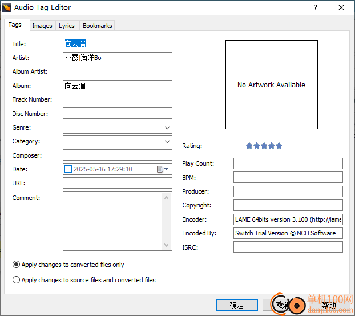Set rating to four stars
The image size is (355, 316).
click(272, 146)
